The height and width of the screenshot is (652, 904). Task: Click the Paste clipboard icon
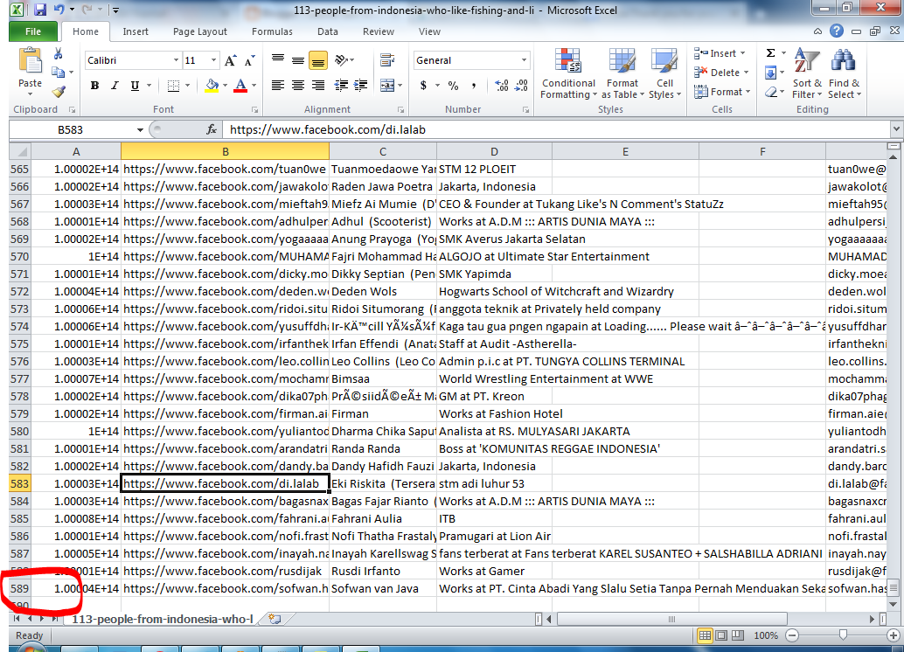pos(30,62)
